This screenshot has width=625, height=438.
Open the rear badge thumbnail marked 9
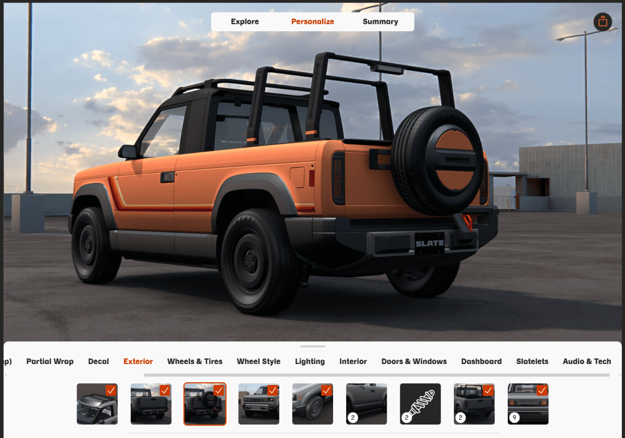[x=528, y=404]
